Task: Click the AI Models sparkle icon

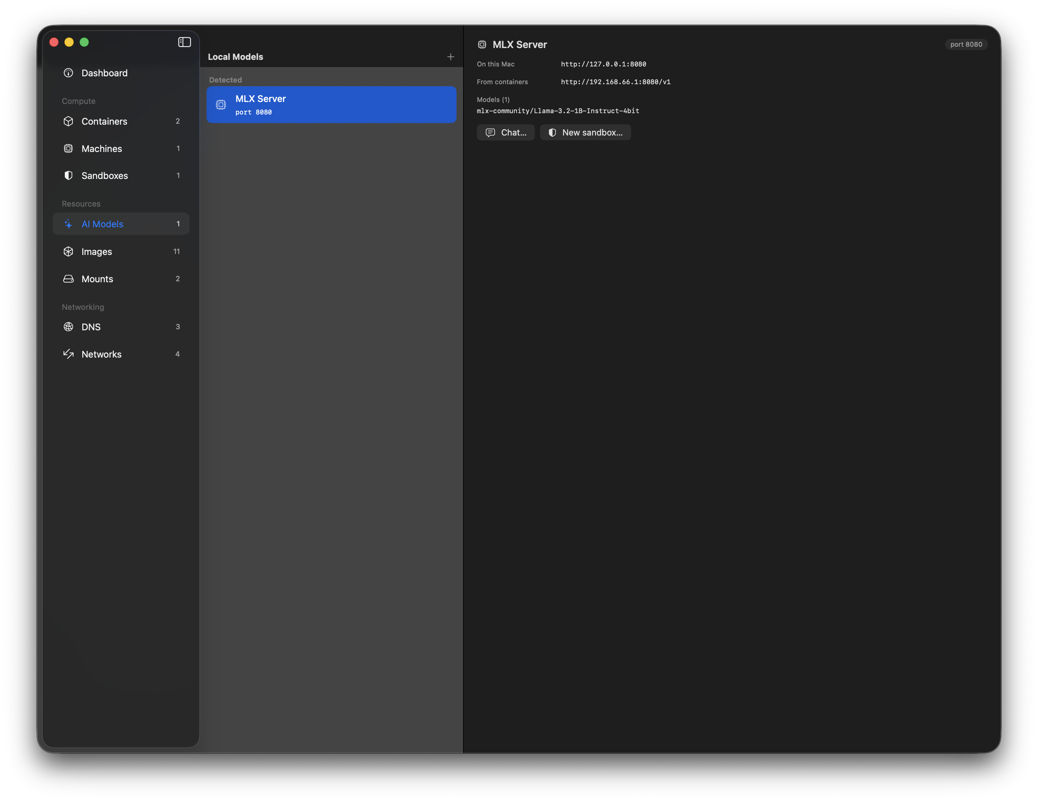Action: click(68, 224)
